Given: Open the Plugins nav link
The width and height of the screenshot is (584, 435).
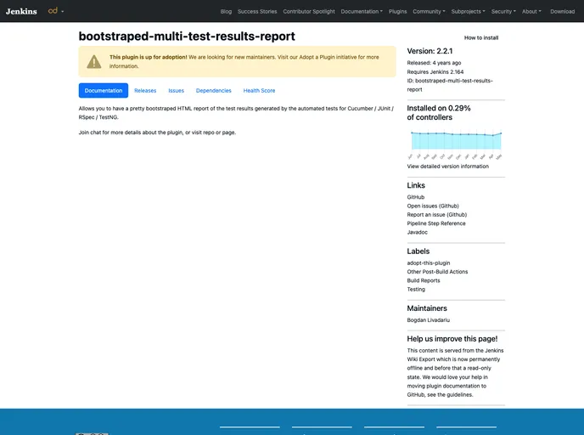Looking at the screenshot, I should (397, 12).
